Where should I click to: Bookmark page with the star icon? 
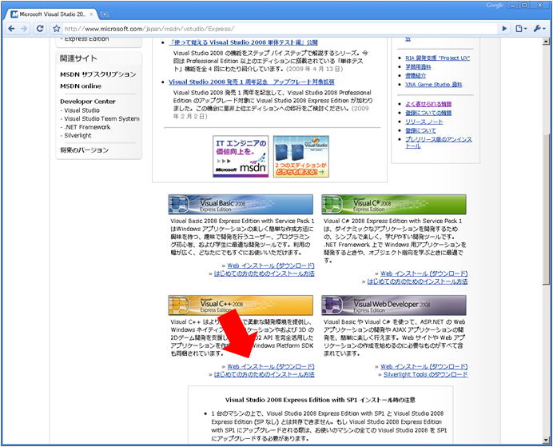[x=57, y=29]
